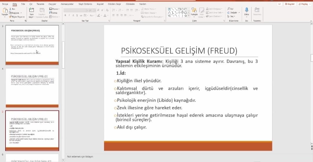The image size is (313, 162).
Task: Select the text box shape in gallery
Action: (169, 9)
